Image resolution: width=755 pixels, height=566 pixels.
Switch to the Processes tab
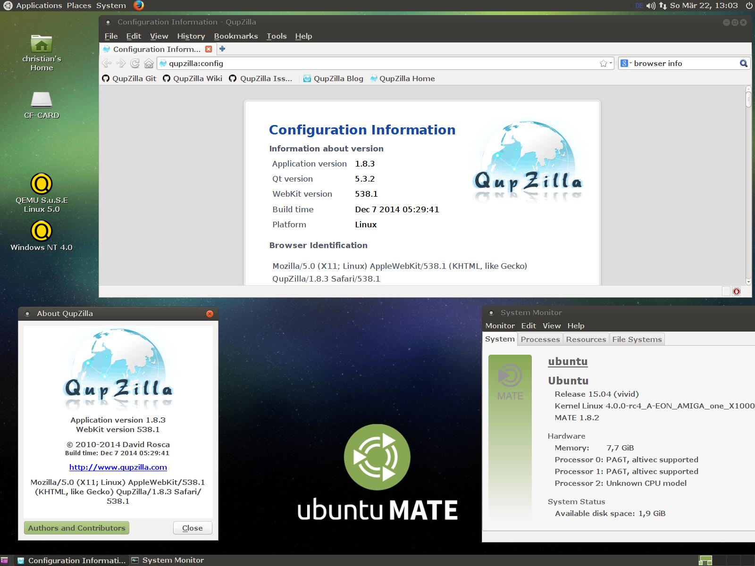pos(540,339)
